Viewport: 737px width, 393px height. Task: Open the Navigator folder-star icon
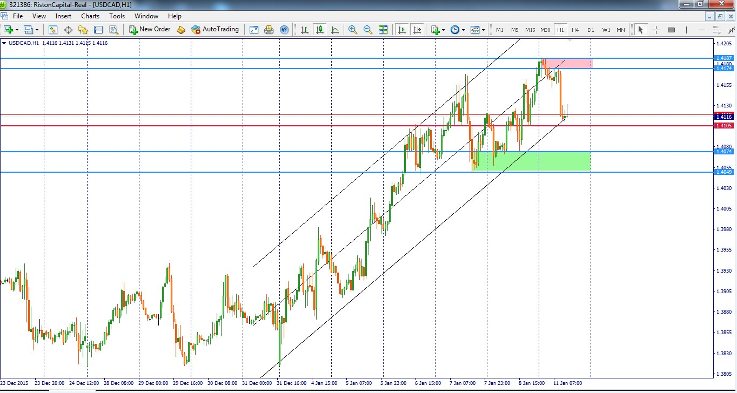pos(83,30)
